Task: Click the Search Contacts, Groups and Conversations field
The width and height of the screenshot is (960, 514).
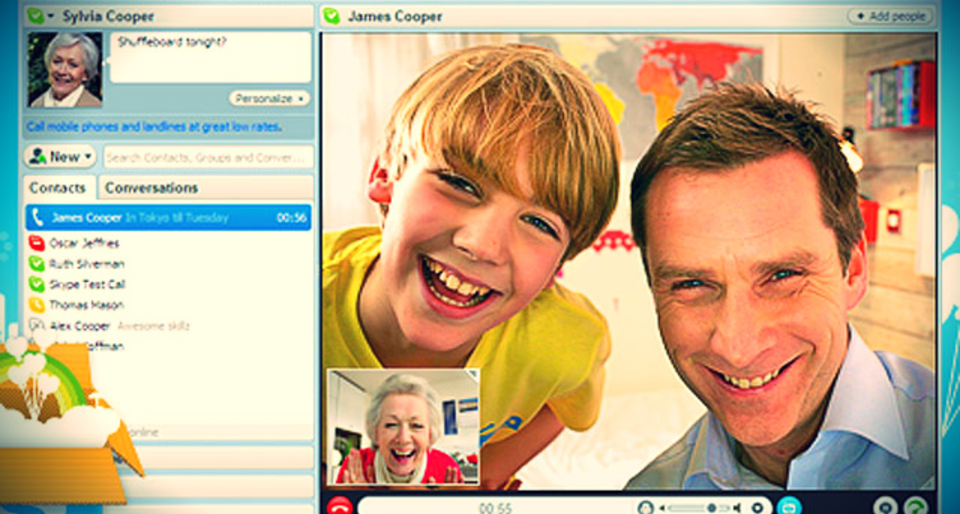Action: pos(208,157)
